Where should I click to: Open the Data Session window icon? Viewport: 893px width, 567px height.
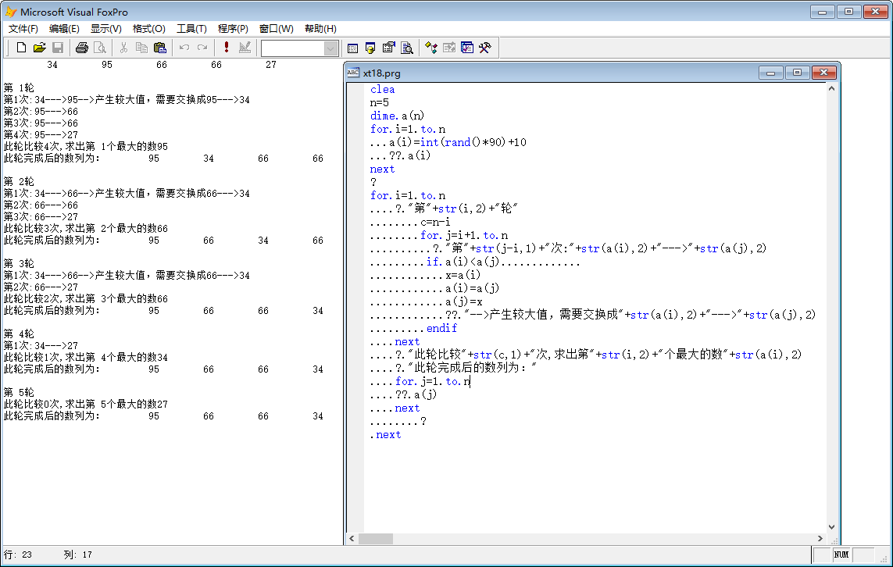(370, 48)
